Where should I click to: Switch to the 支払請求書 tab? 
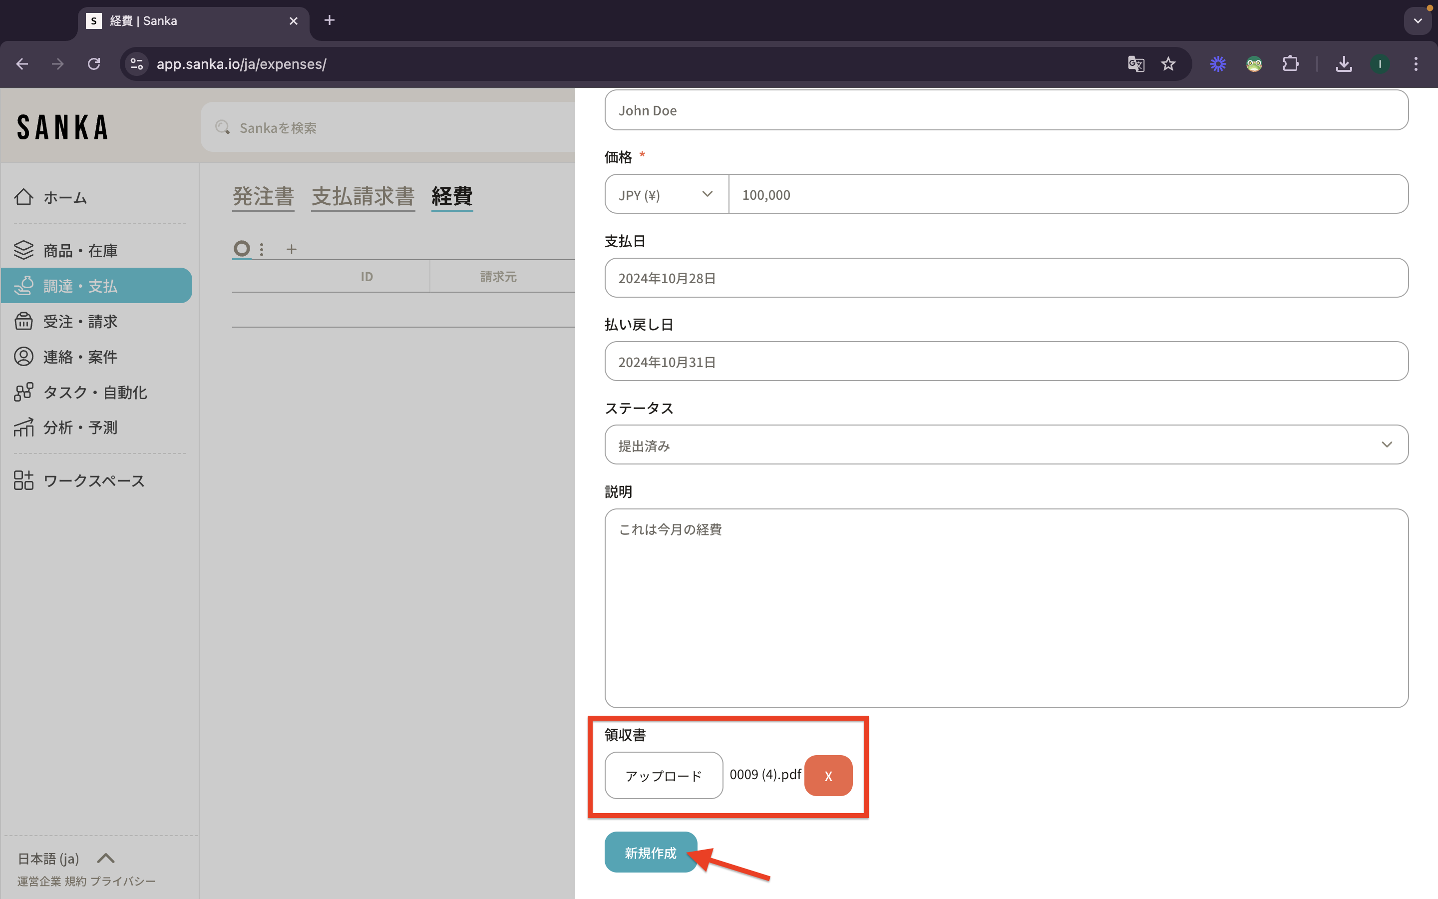[x=362, y=196]
